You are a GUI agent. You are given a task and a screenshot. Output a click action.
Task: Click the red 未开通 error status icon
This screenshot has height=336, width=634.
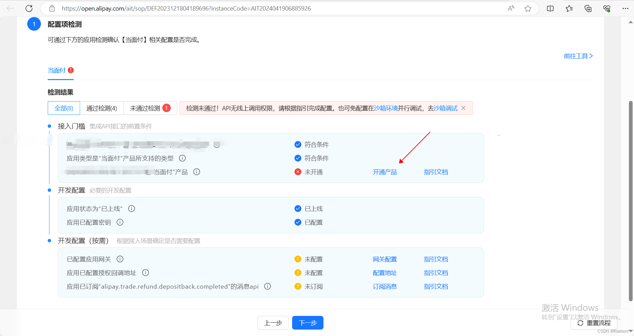(298, 172)
